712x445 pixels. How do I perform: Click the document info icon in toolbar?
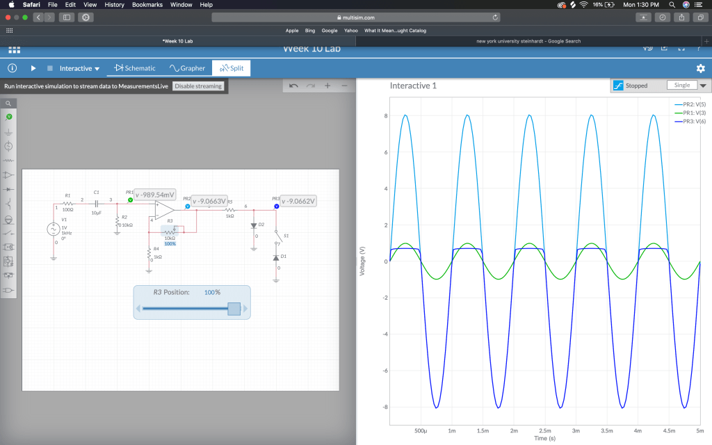(12, 68)
